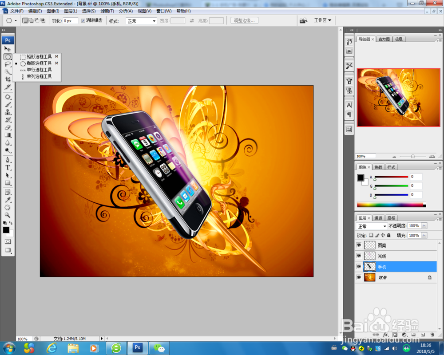Open Character panel from dock
444x355 pixels.
point(349,105)
